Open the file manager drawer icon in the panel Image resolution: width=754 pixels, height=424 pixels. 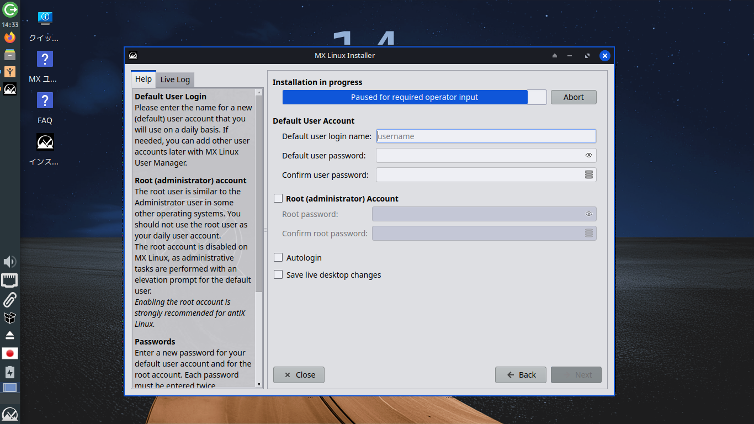point(10,55)
